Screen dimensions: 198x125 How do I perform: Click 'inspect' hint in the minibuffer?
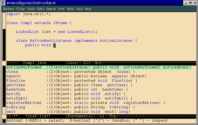coord(160,121)
